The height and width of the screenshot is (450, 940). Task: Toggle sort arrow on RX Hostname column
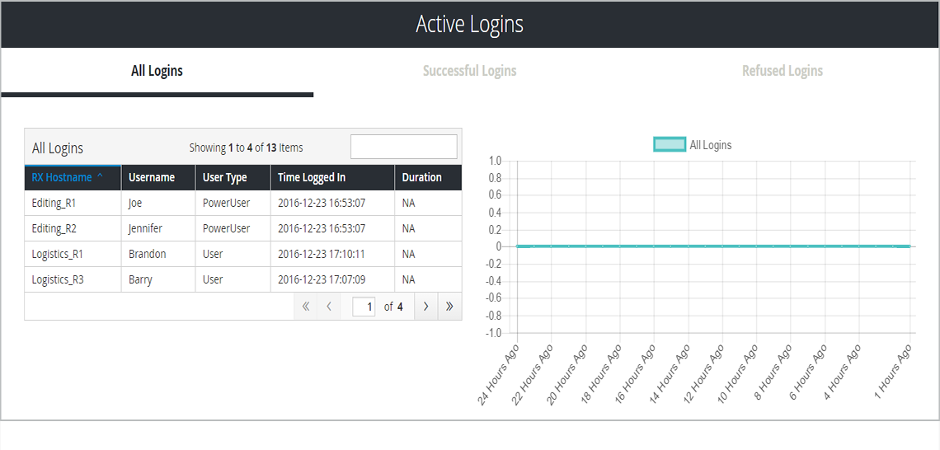(x=101, y=177)
